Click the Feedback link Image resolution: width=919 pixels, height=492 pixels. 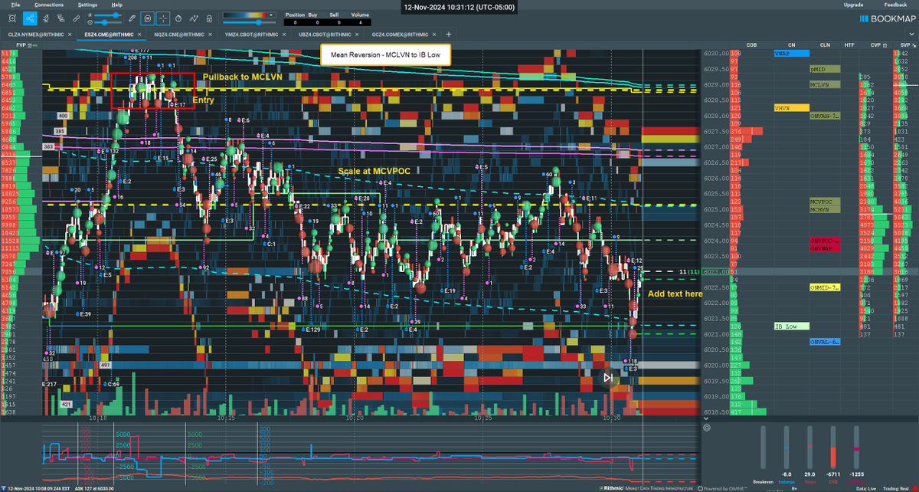coord(894,5)
